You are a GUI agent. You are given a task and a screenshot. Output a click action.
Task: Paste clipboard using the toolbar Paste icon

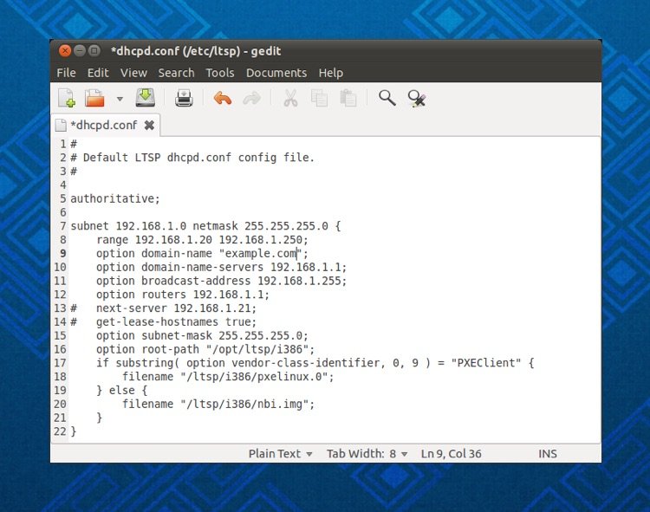348,98
